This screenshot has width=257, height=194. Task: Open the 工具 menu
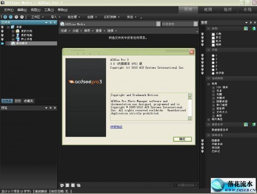click(x=49, y=10)
